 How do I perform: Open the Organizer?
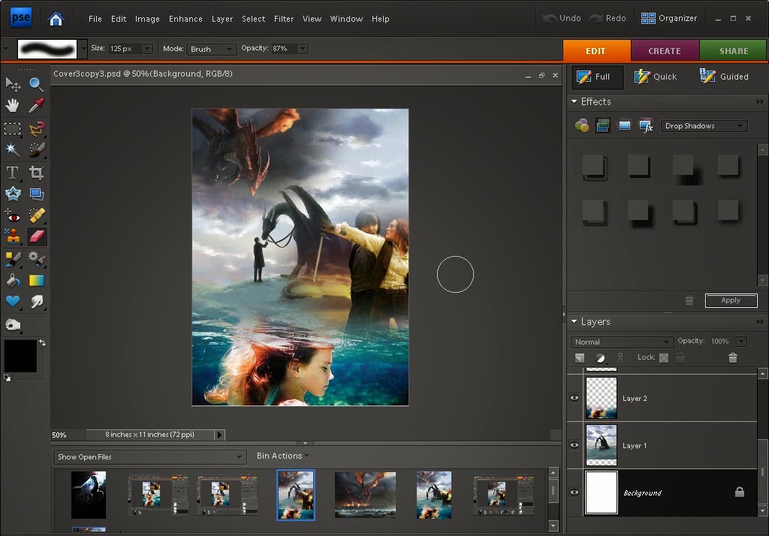coord(669,18)
